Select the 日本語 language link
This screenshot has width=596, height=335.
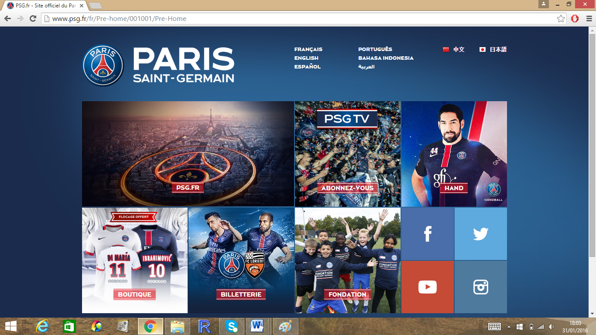pos(498,49)
